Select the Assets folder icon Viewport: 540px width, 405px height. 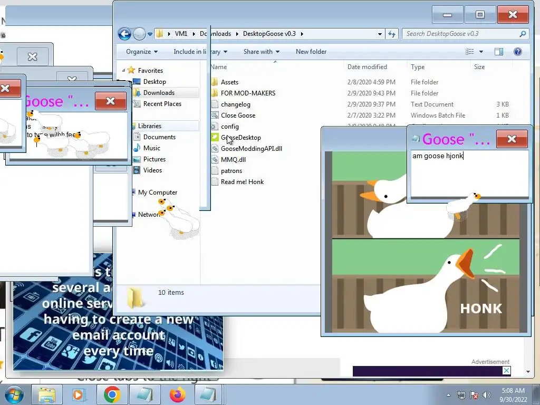[x=215, y=82]
